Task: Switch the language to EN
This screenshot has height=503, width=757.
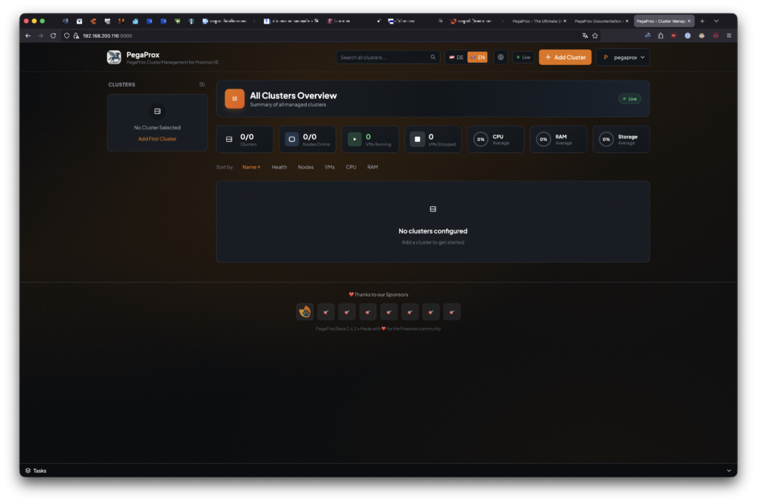Action: (x=478, y=57)
